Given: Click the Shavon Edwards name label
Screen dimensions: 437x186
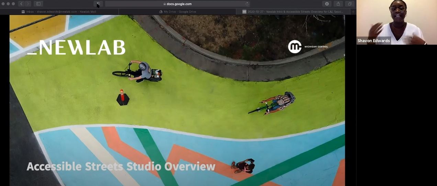Looking at the screenshot, I should (374, 40).
